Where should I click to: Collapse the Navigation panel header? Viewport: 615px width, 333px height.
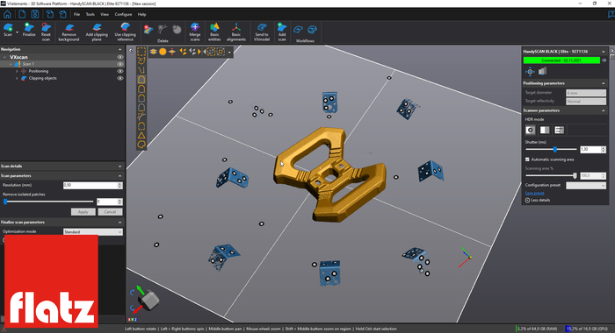[x=120, y=49]
